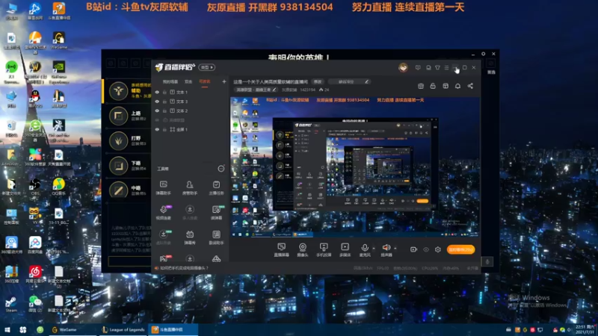Open the 读弹幕 tool
This screenshot has height=336, width=598.
coord(216,212)
